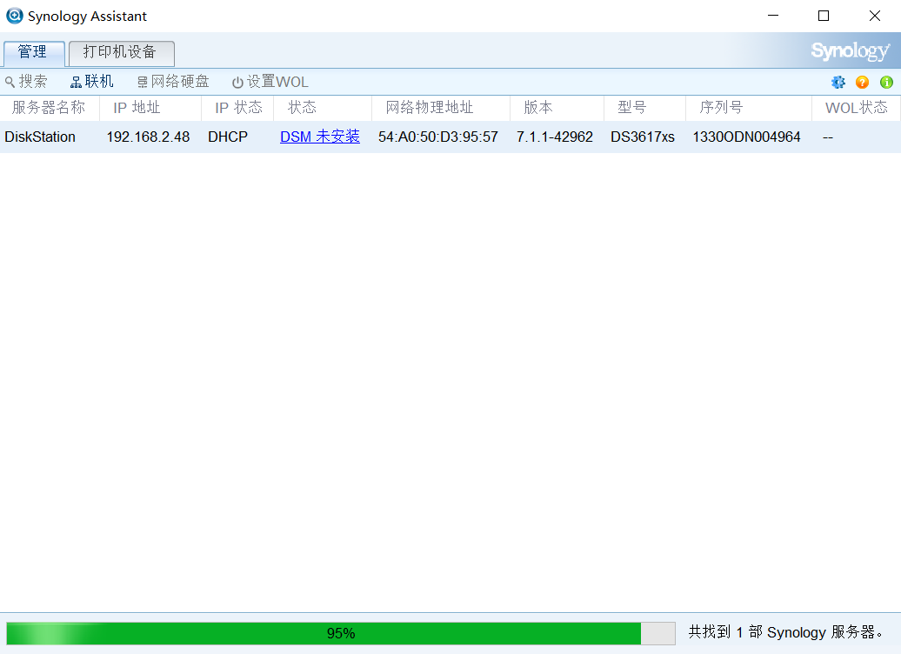Click the green info icon
This screenshot has height=654, width=901.
886,82
